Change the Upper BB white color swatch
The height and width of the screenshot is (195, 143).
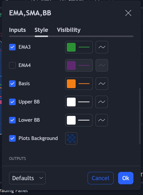click(71, 102)
